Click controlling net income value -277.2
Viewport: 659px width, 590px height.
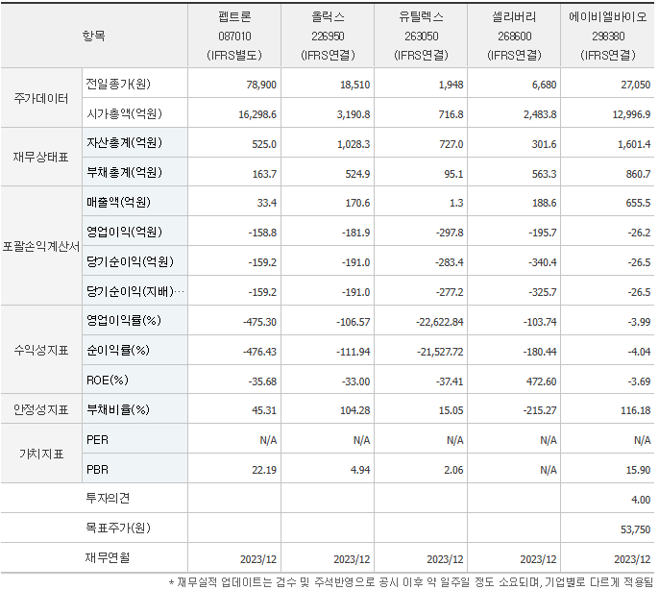(x=449, y=292)
